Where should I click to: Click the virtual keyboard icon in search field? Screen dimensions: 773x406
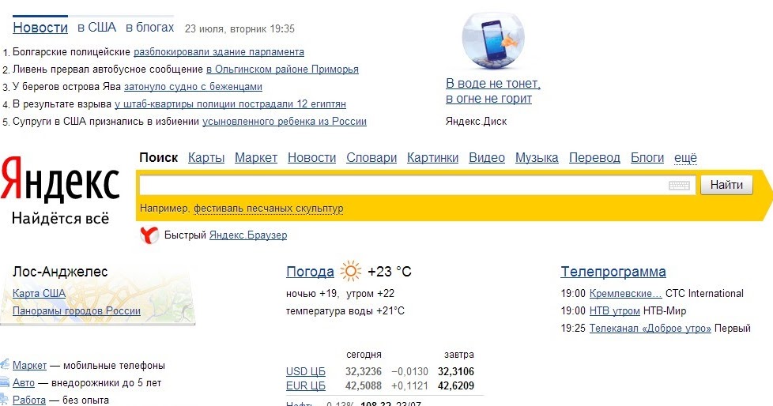(x=679, y=186)
